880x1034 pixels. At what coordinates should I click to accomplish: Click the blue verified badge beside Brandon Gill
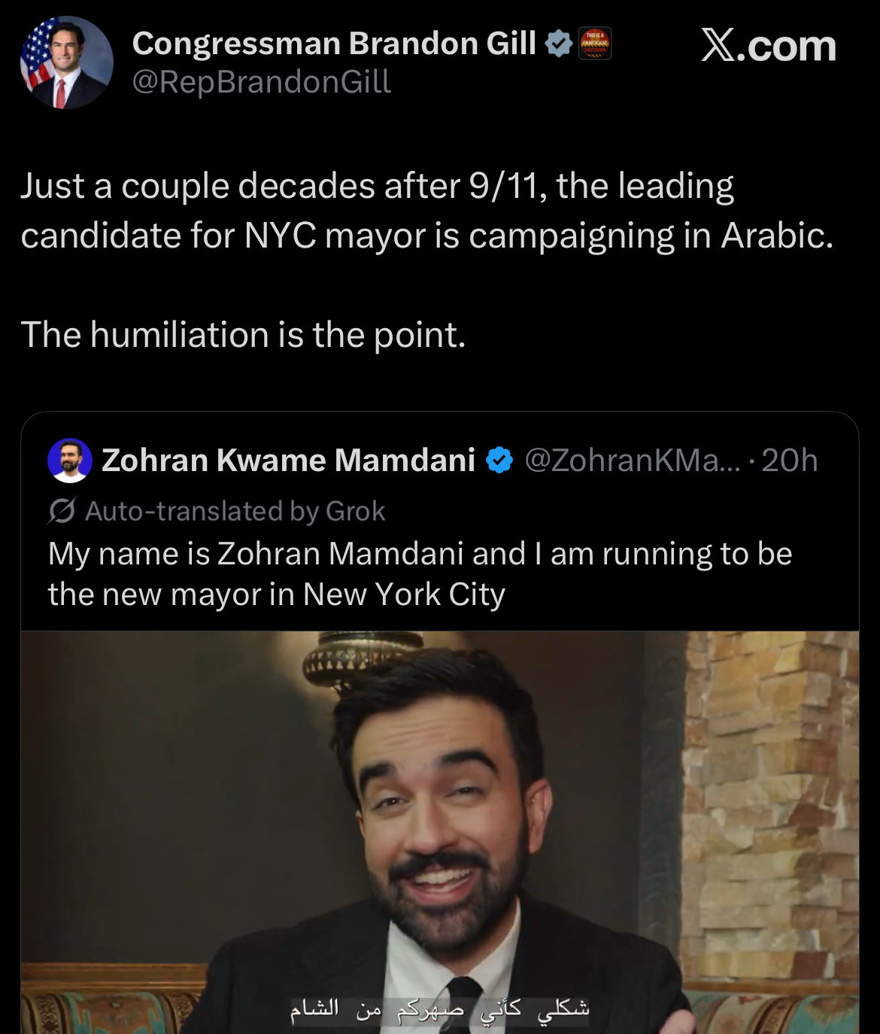(558, 44)
